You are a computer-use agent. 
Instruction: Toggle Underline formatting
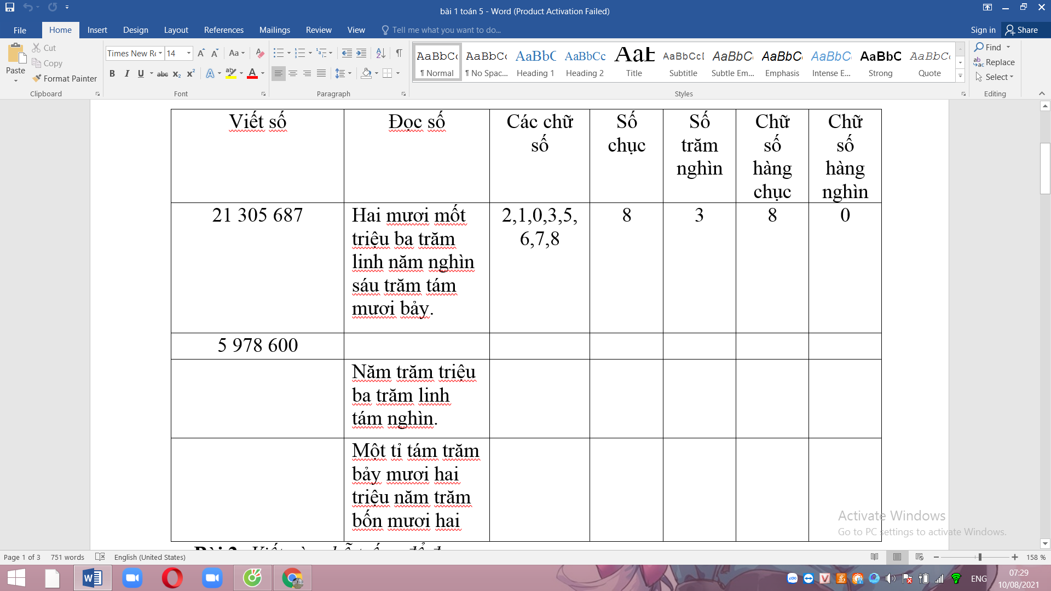(141, 74)
